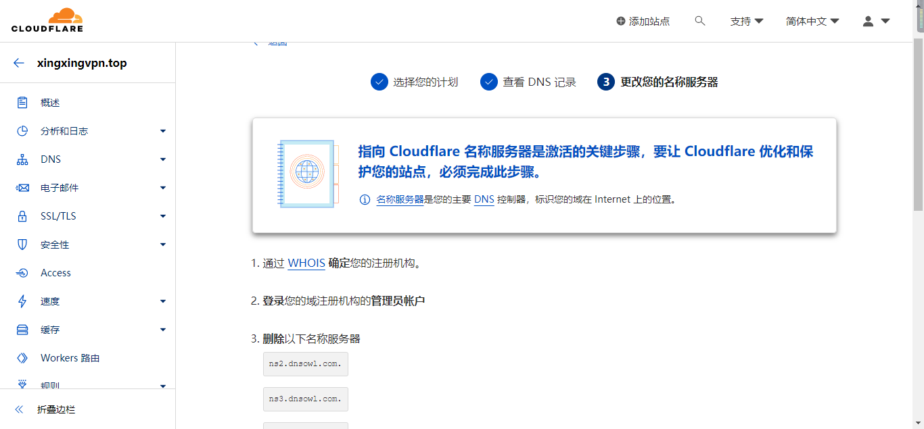Open the 支持 support dropdown
Image resolution: width=924 pixels, height=429 pixels.
(x=747, y=21)
